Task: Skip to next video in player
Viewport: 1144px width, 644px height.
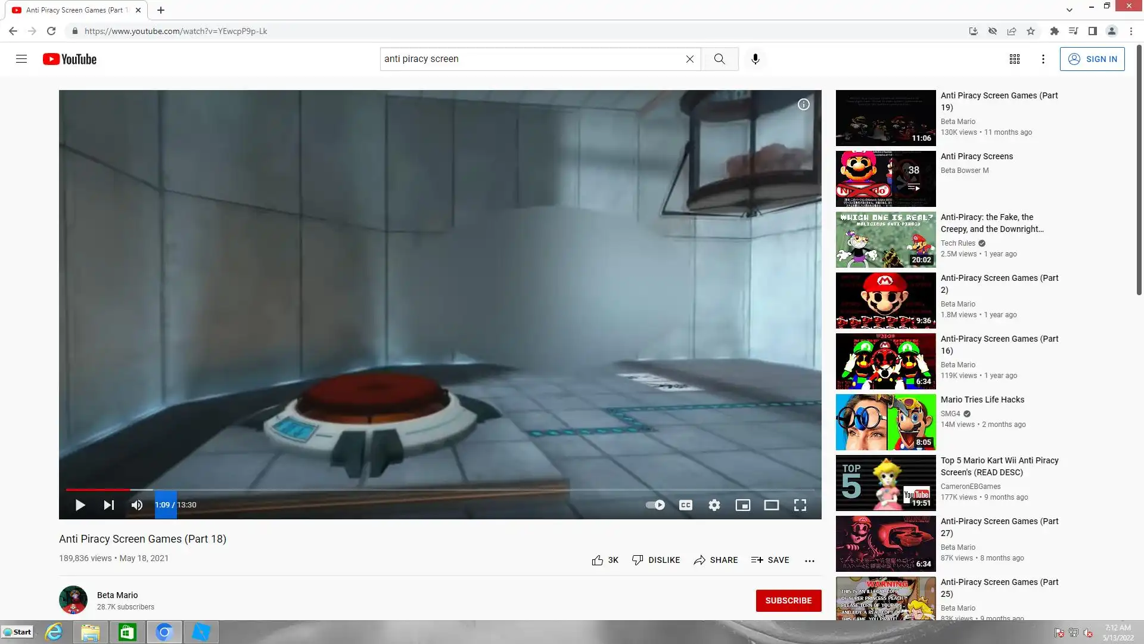Action: pos(108,505)
